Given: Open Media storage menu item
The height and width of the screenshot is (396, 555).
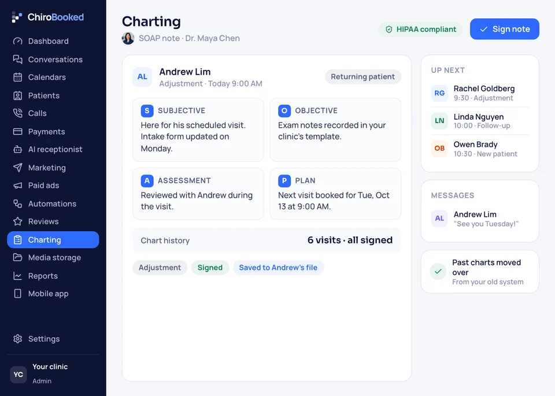Looking at the screenshot, I should point(53,258).
